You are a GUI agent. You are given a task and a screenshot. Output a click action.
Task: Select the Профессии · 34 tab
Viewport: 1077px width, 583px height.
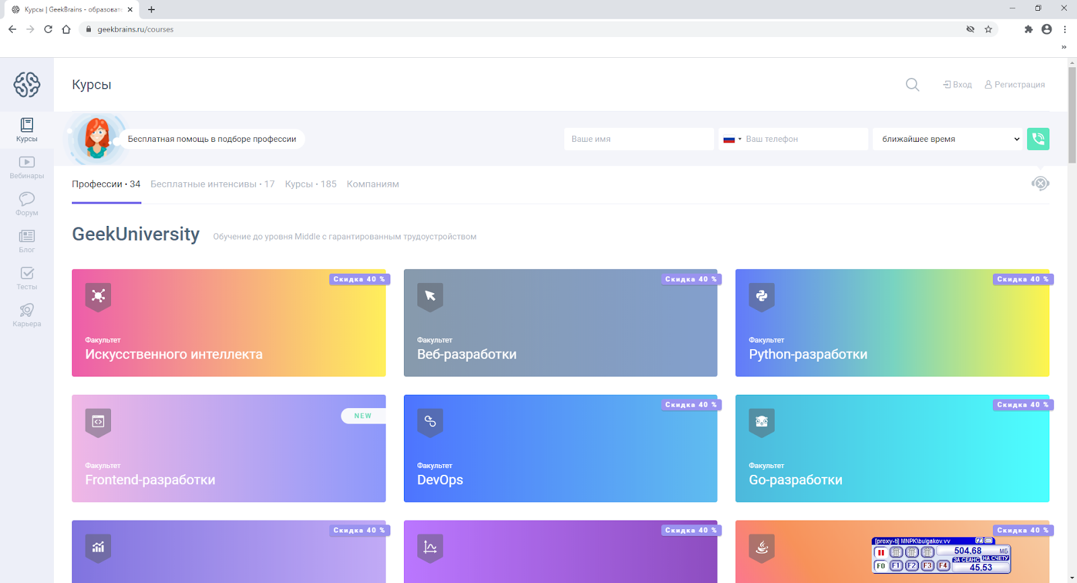(x=106, y=184)
